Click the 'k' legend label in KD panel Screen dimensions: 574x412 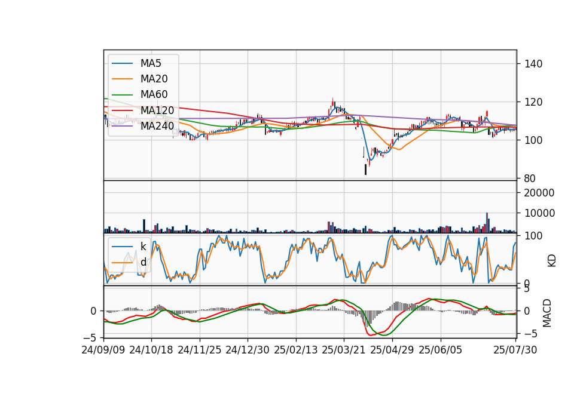143,247
